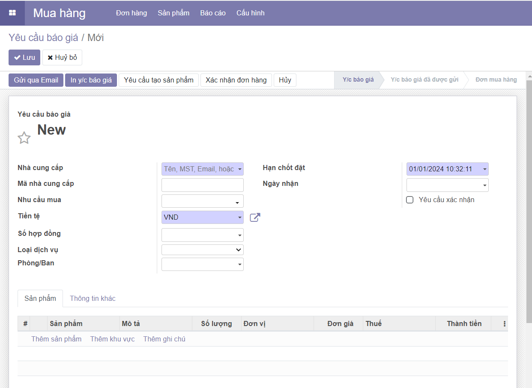The width and height of the screenshot is (532, 388).
Task: Click the Mã nhà cung cấp input field
Action: pos(202,185)
